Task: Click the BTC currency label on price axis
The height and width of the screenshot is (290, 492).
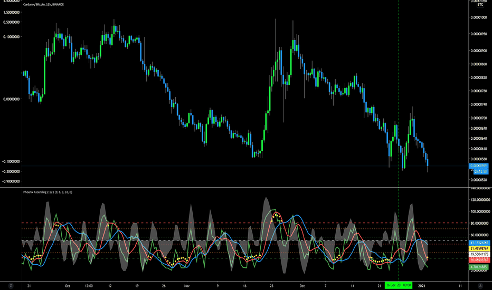Action: (480, 5)
